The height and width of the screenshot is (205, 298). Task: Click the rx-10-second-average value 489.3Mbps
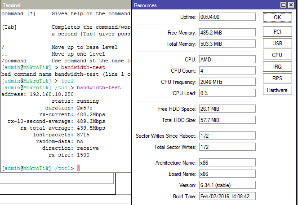click(x=91, y=121)
